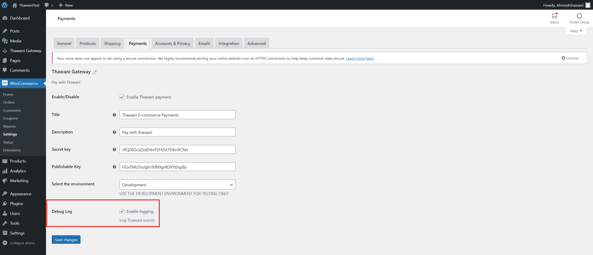The height and width of the screenshot is (255, 593).
Task: Open Products icon in sidebar
Action: [x=5, y=161]
